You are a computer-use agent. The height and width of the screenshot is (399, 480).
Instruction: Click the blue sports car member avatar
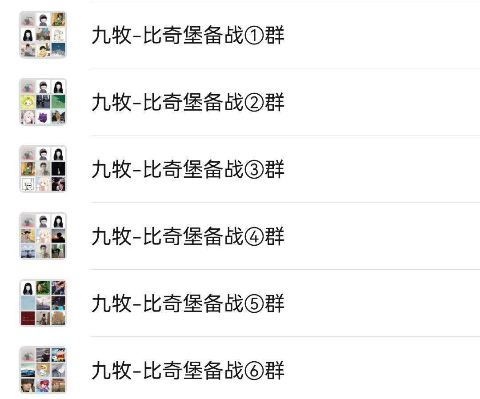28,370
